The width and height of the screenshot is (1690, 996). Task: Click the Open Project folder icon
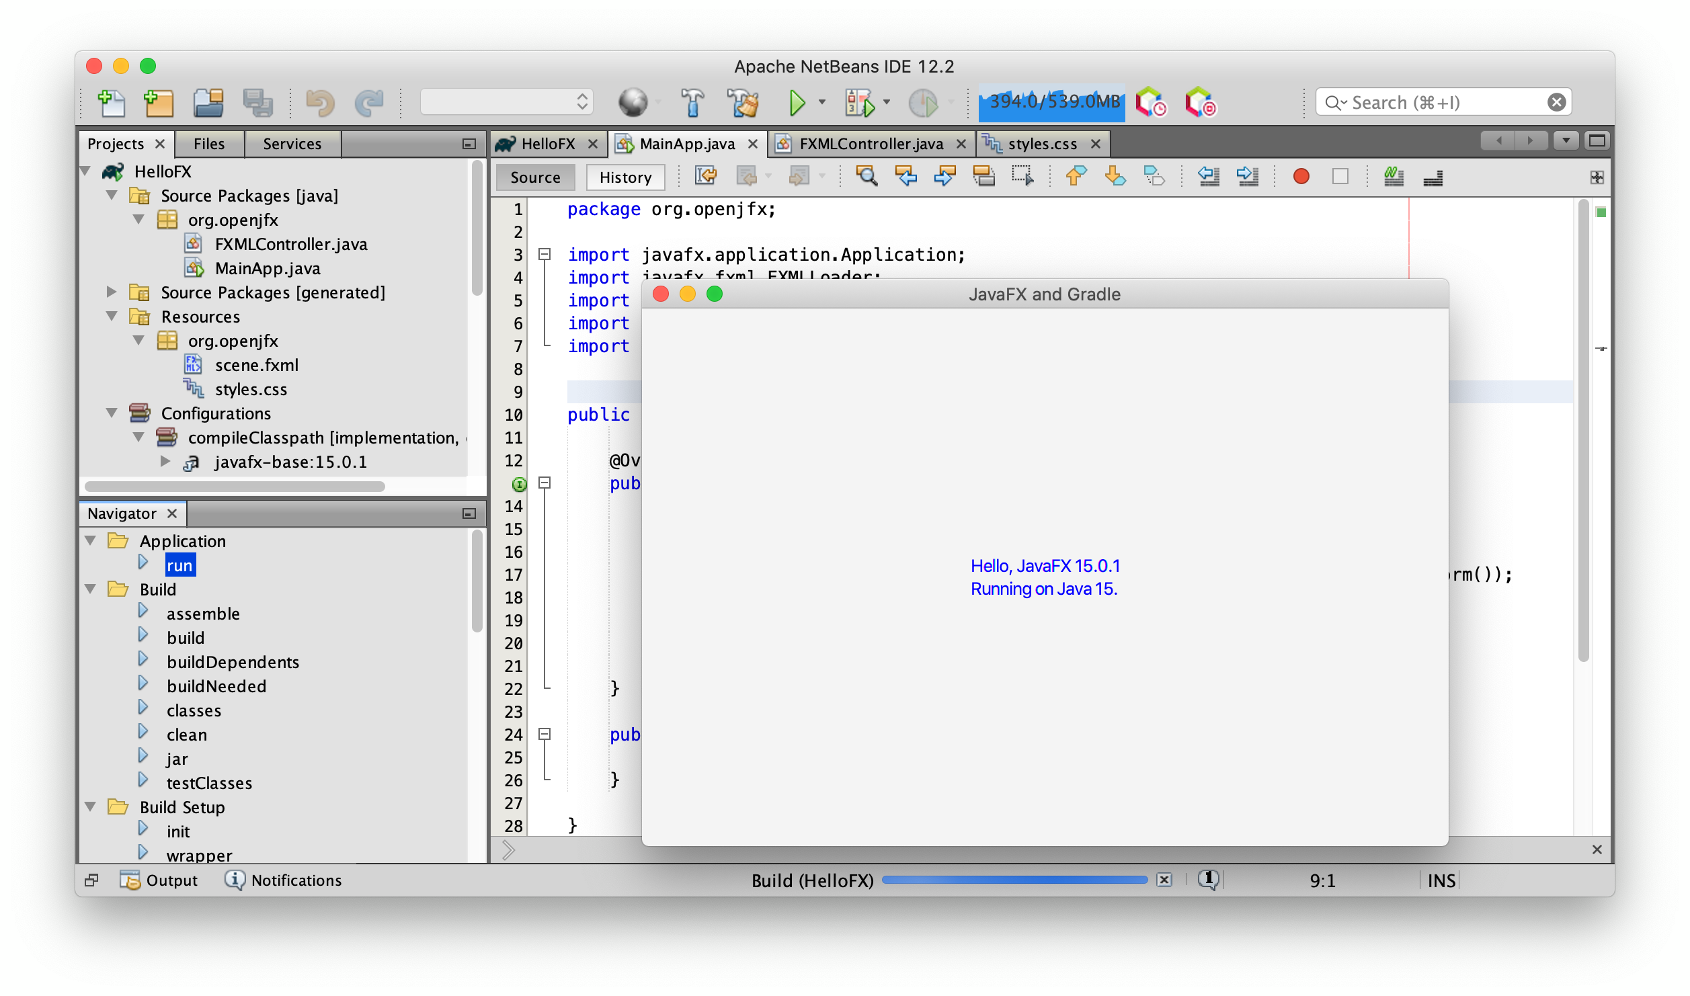pyautogui.click(x=208, y=103)
